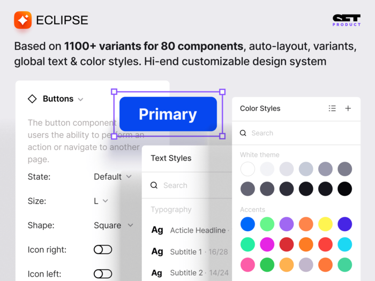Open list view icon in Color Styles

pos(332,108)
